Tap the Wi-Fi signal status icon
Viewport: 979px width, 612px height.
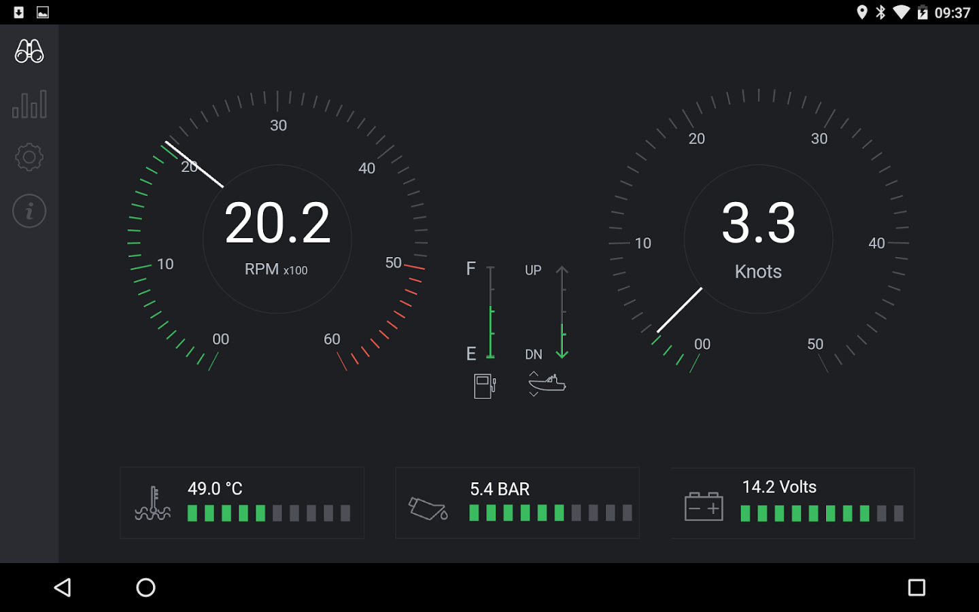point(901,12)
